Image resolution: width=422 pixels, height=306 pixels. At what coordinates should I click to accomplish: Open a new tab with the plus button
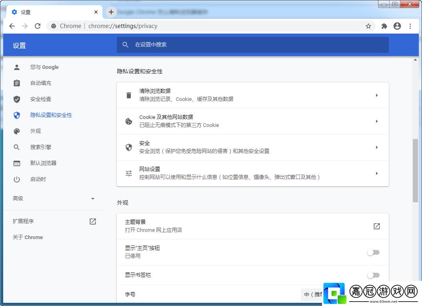[x=111, y=12]
